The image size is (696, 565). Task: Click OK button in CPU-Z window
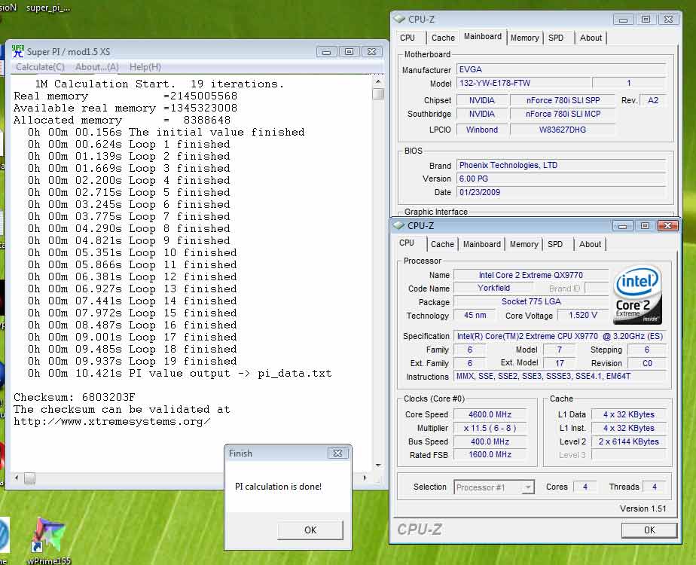click(x=649, y=530)
